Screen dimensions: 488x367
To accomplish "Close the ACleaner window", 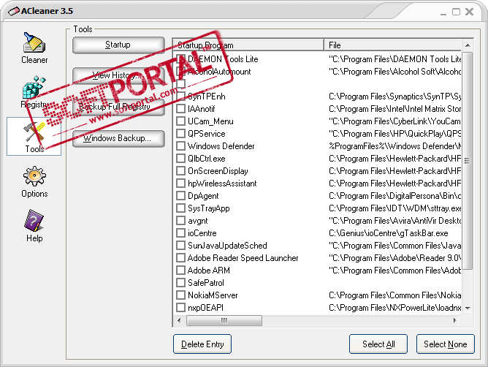I will pyautogui.click(x=469, y=12).
